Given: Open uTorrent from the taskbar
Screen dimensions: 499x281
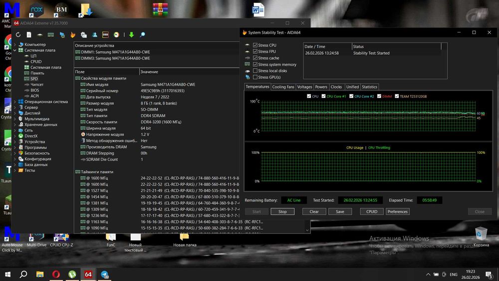Looking at the screenshot, I should coord(72,274).
